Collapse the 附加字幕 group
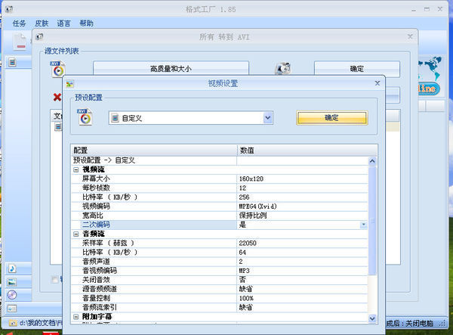453x335 pixels. coord(75,317)
